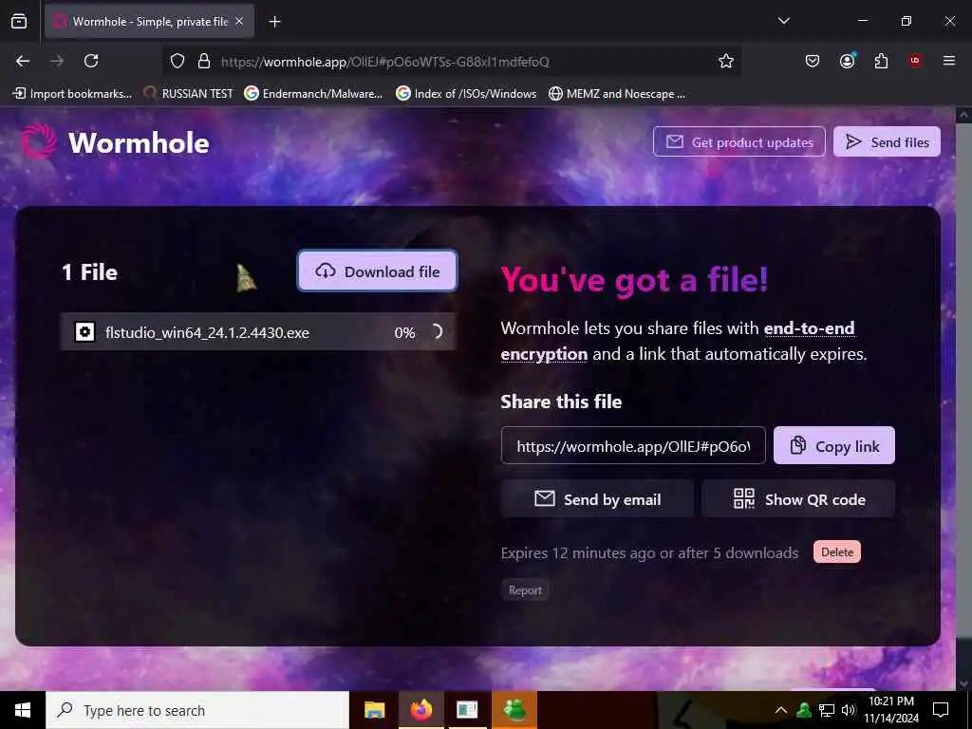This screenshot has width=972, height=729.
Task: Open the Firefox account icon
Action: [x=847, y=61]
